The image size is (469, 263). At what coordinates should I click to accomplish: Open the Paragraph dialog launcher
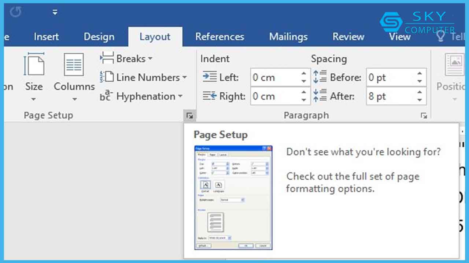pyautogui.click(x=424, y=116)
